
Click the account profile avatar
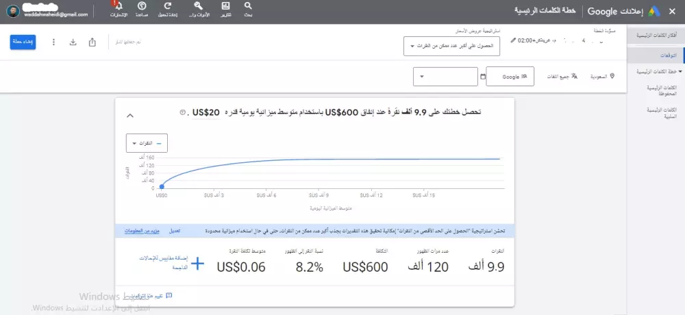coord(13,12)
